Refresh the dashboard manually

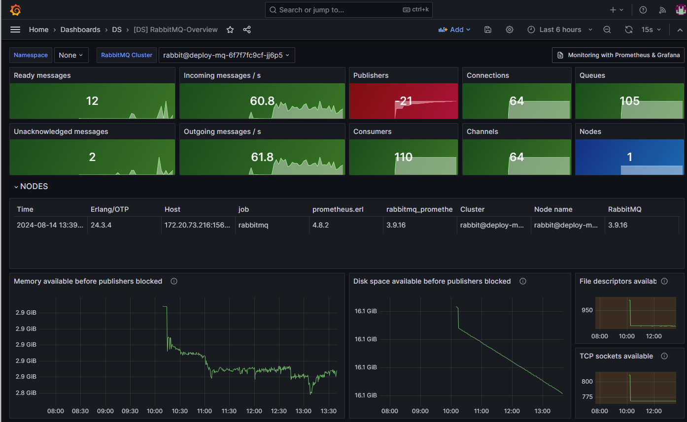click(628, 30)
